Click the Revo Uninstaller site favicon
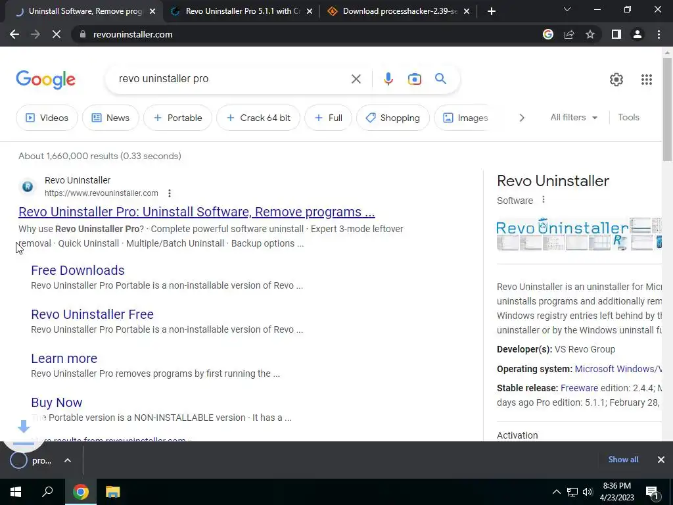 28,186
